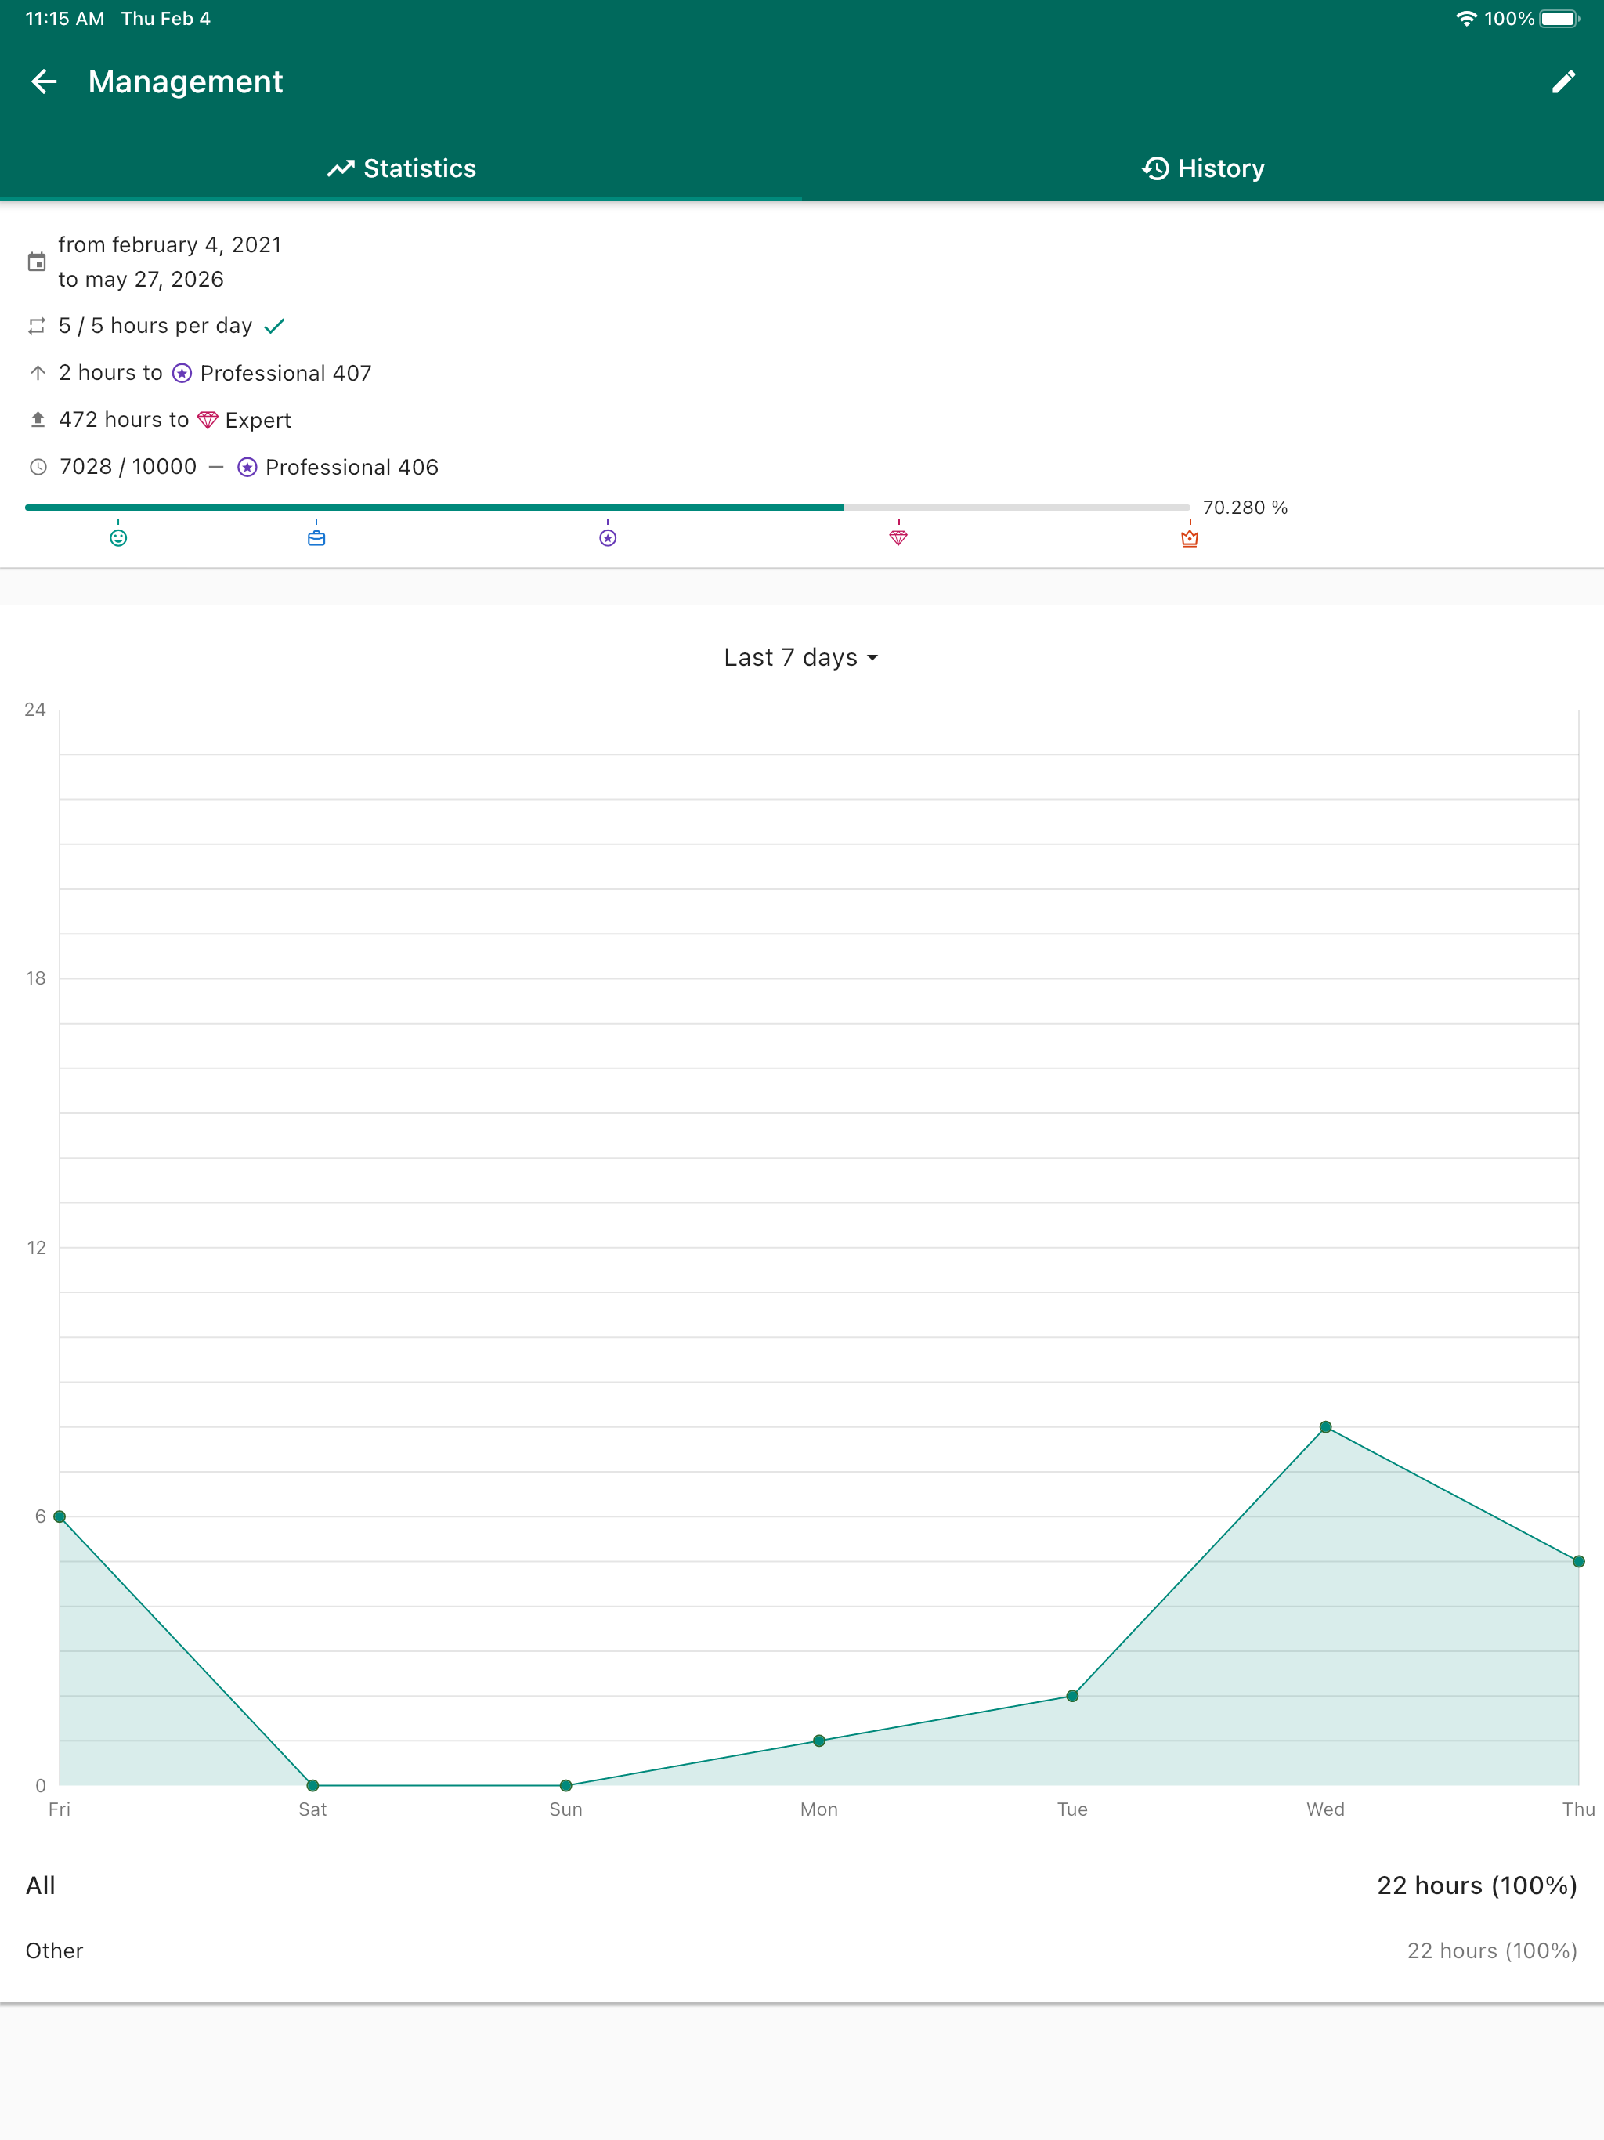Image resolution: width=1604 pixels, height=2140 pixels.
Task: Click the purple star Professional milestone icon
Action: (x=606, y=539)
